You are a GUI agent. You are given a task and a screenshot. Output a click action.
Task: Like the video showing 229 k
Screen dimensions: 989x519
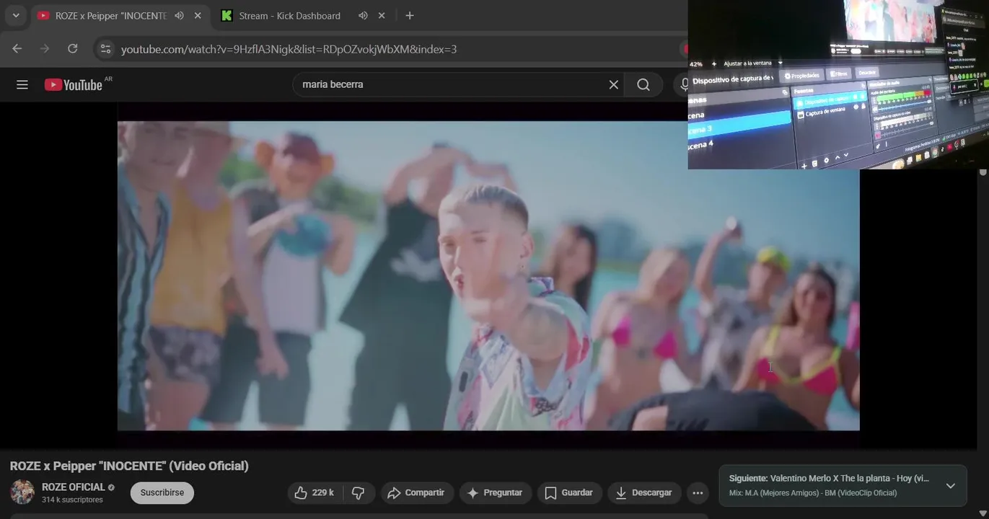coord(315,493)
